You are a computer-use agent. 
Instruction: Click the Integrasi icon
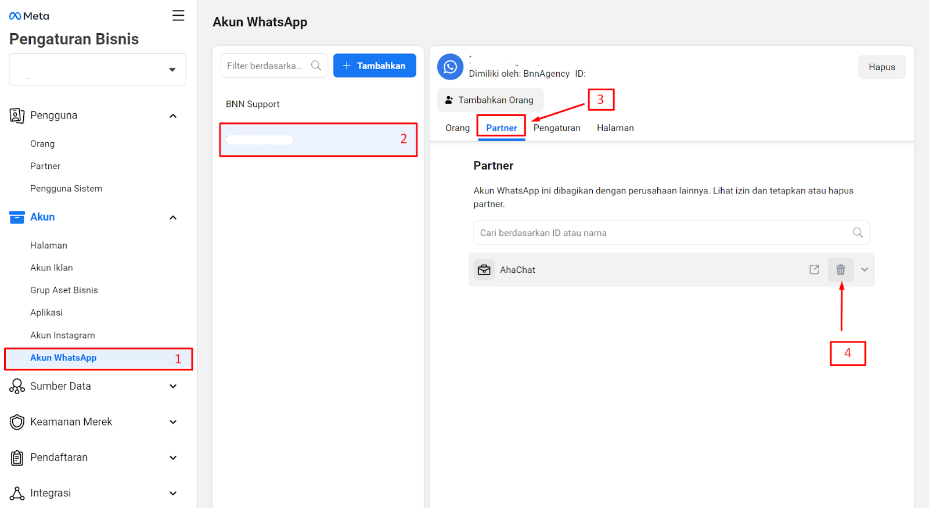click(17, 493)
